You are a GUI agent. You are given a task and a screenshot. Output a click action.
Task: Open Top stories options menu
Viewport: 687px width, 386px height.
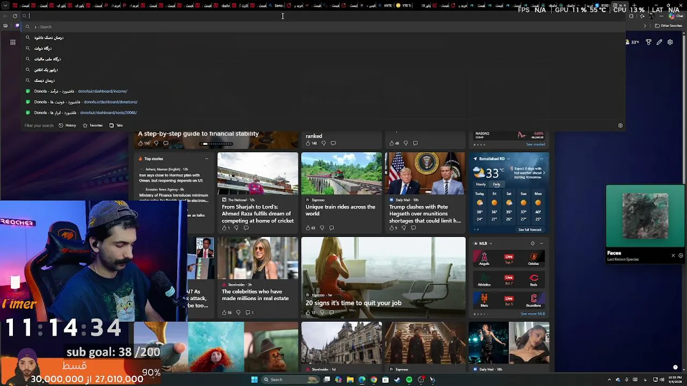[206, 159]
